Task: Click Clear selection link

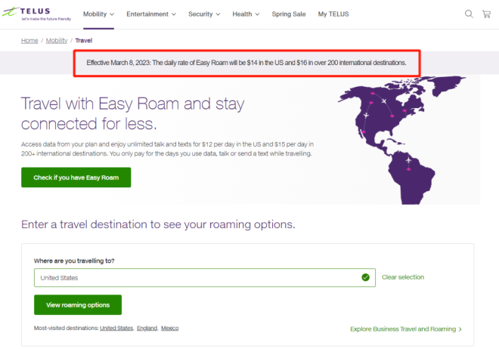Action: [x=403, y=277]
